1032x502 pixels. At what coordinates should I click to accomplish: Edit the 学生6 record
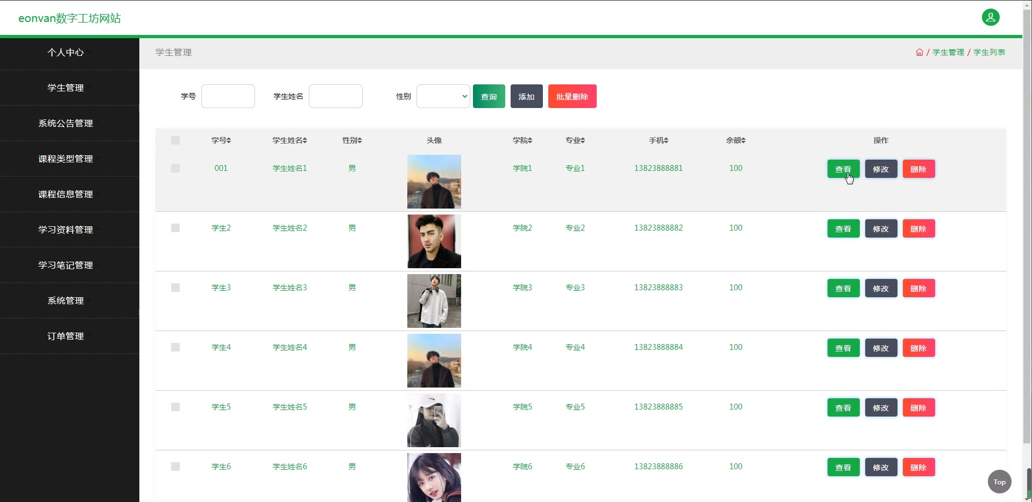881,467
